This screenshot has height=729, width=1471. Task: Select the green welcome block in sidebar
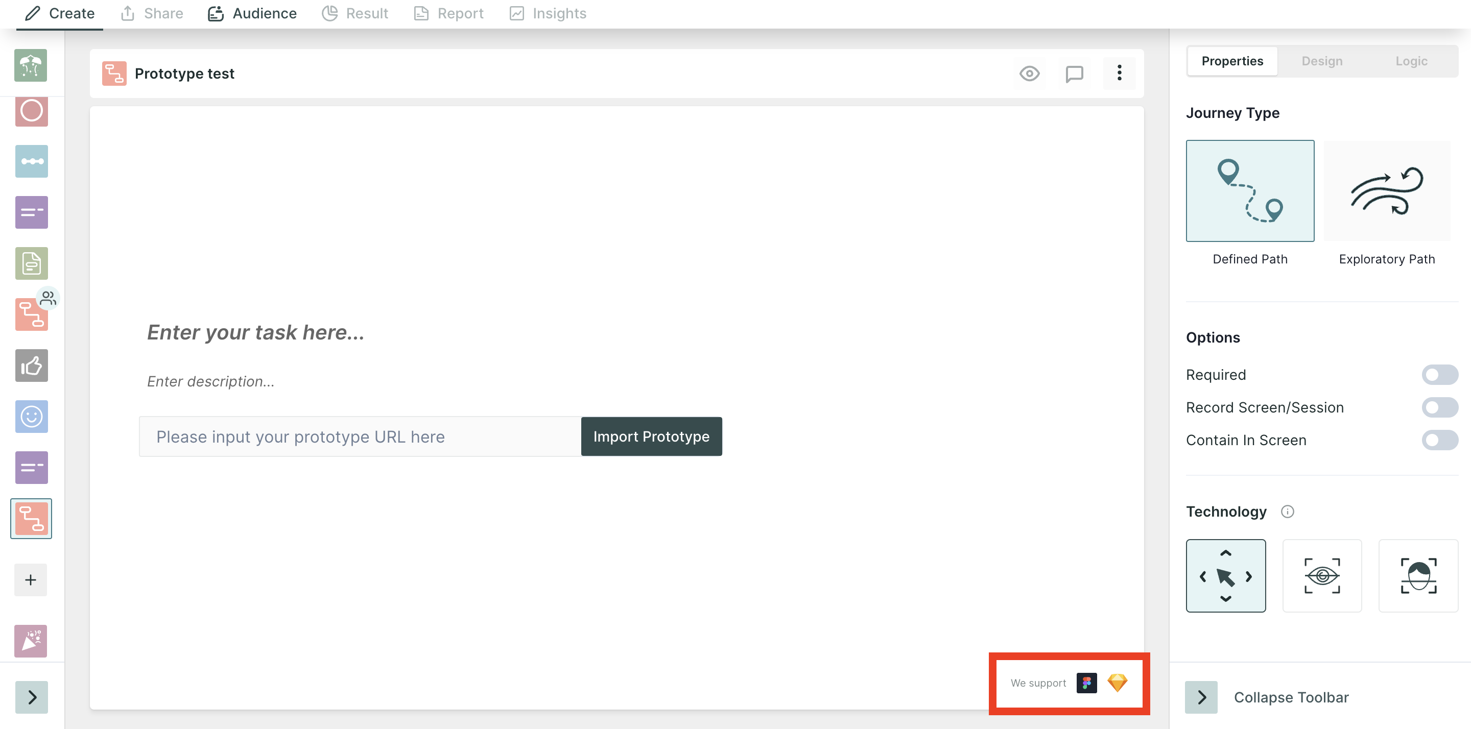click(x=31, y=66)
